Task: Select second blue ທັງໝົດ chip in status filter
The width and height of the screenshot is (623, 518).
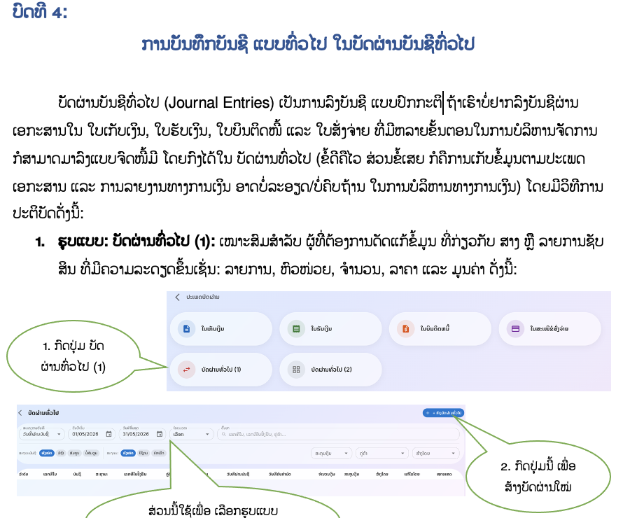Action: tap(128, 453)
